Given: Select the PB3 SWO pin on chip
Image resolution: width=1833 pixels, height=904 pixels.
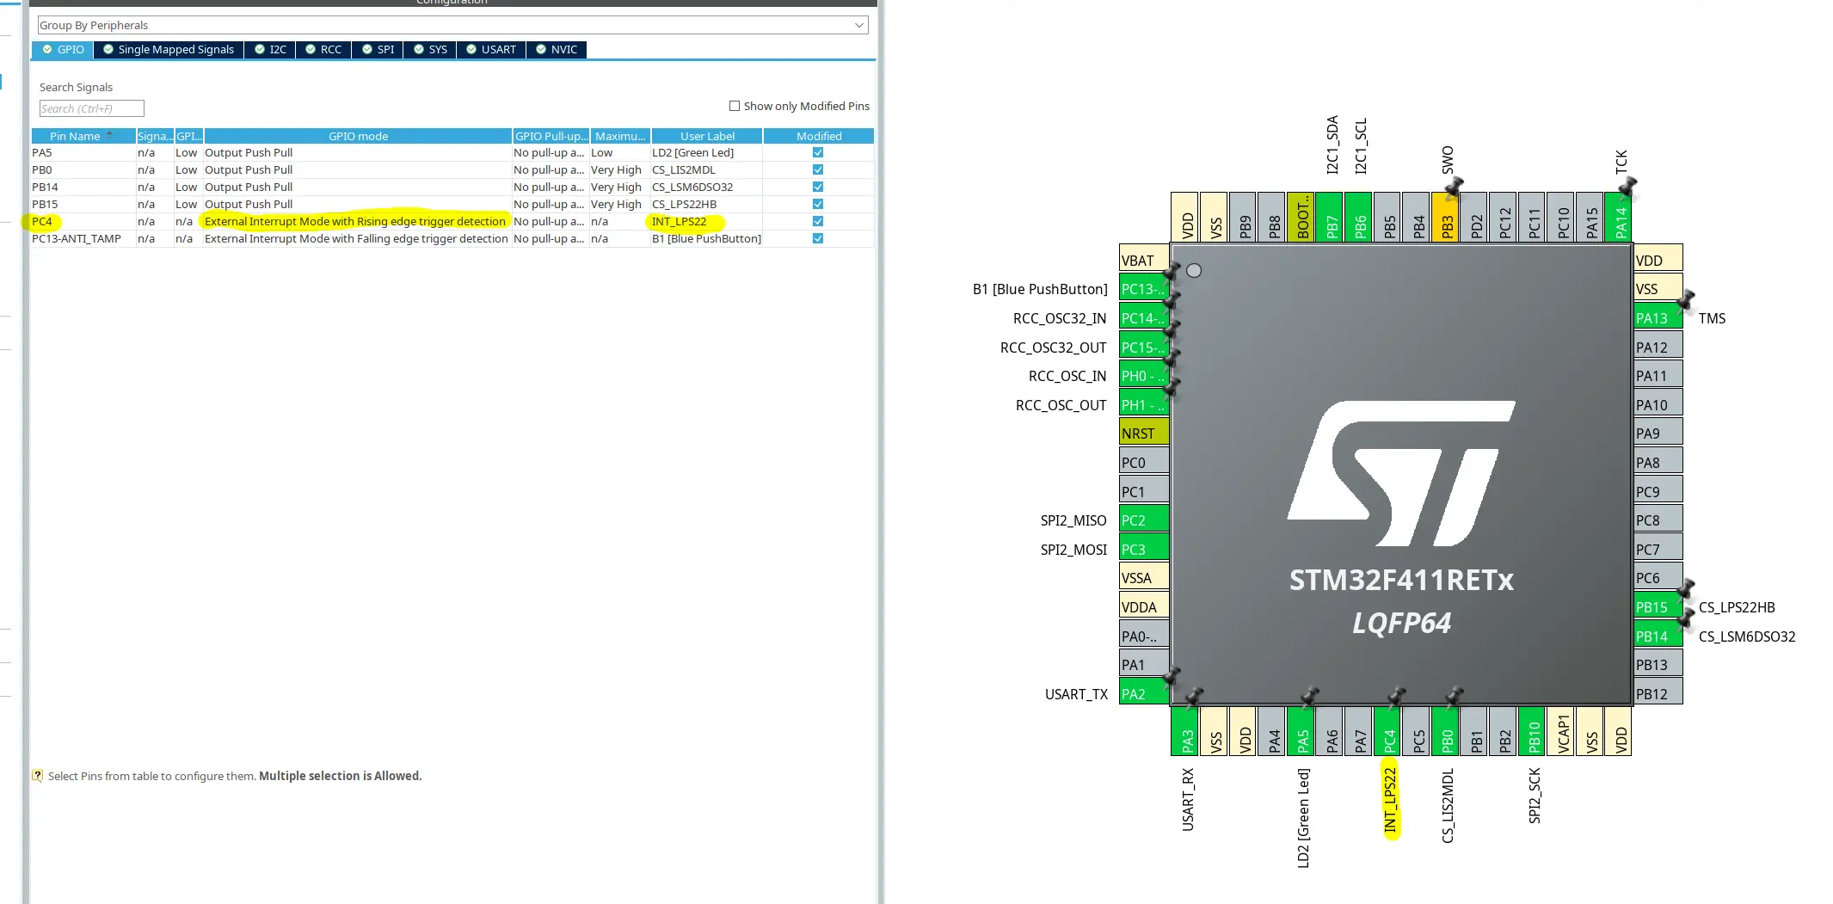Looking at the screenshot, I should [x=1446, y=217].
